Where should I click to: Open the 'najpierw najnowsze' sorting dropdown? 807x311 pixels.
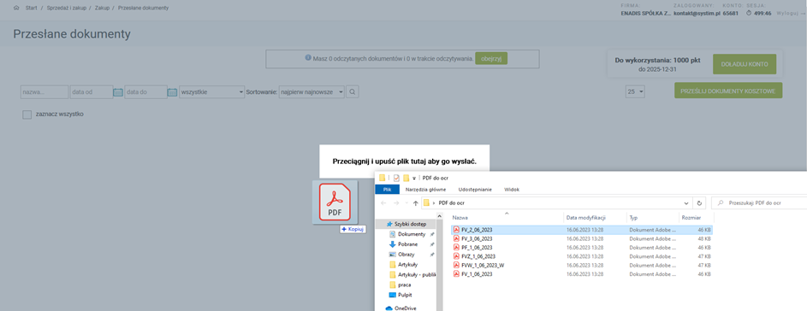(x=312, y=92)
